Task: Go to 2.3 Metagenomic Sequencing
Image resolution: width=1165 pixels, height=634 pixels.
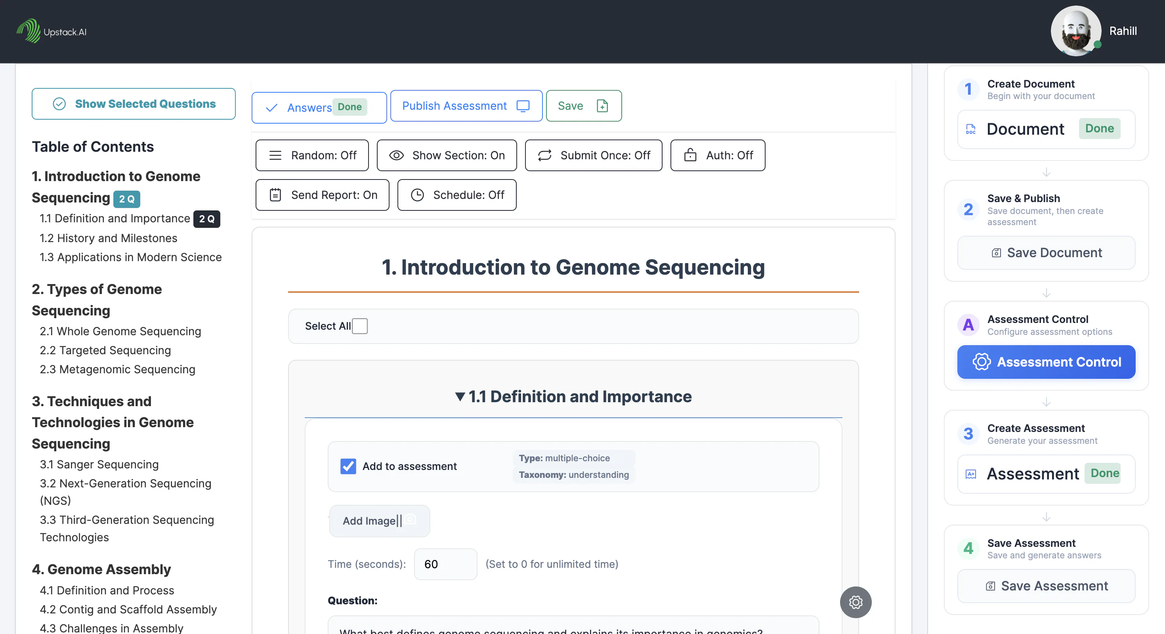Action: click(x=118, y=369)
